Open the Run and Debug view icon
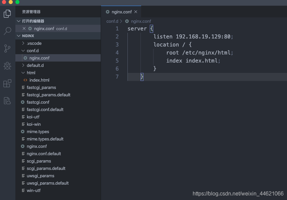 click(7, 66)
